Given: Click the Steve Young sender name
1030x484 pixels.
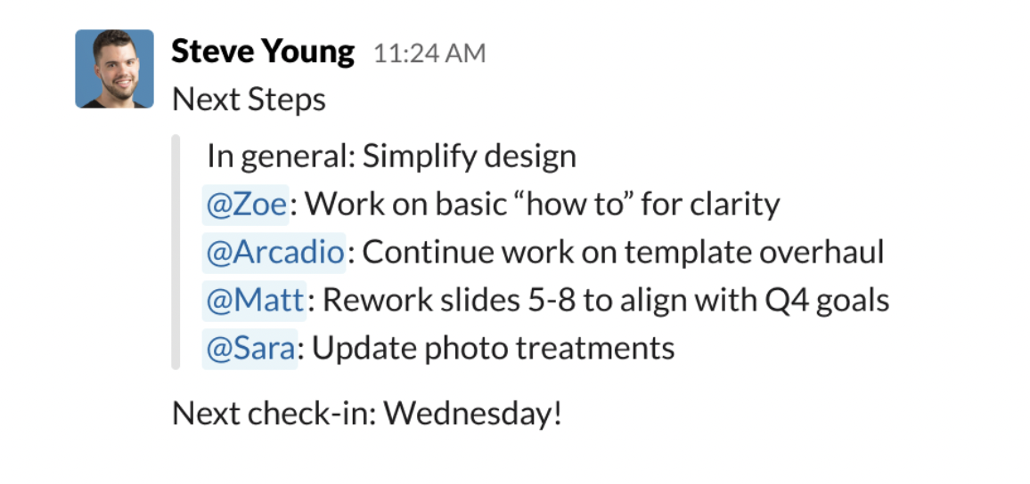Looking at the screenshot, I should tap(262, 52).
